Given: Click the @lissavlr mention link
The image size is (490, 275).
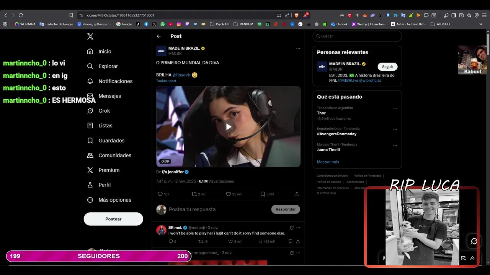Looking at the screenshot, I should click(x=181, y=75).
